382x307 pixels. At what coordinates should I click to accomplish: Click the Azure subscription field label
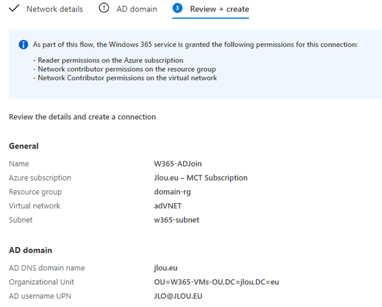40,178
